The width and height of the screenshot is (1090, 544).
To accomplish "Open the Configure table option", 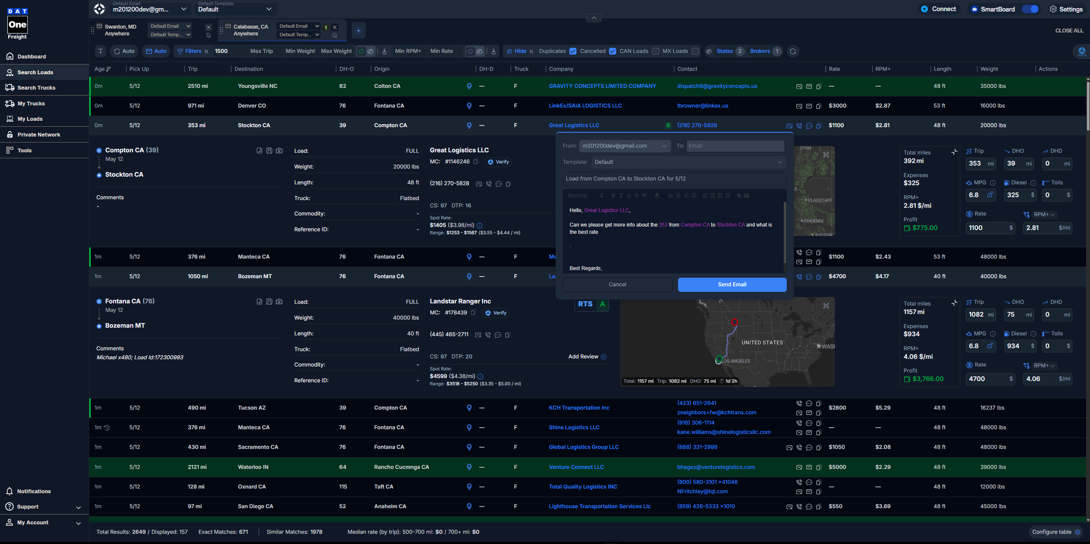I will click(1056, 532).
